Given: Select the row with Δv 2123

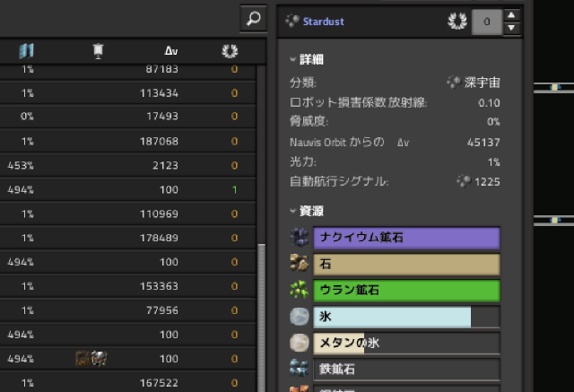Looking at the screenshot, I should [x=126, y=165].
